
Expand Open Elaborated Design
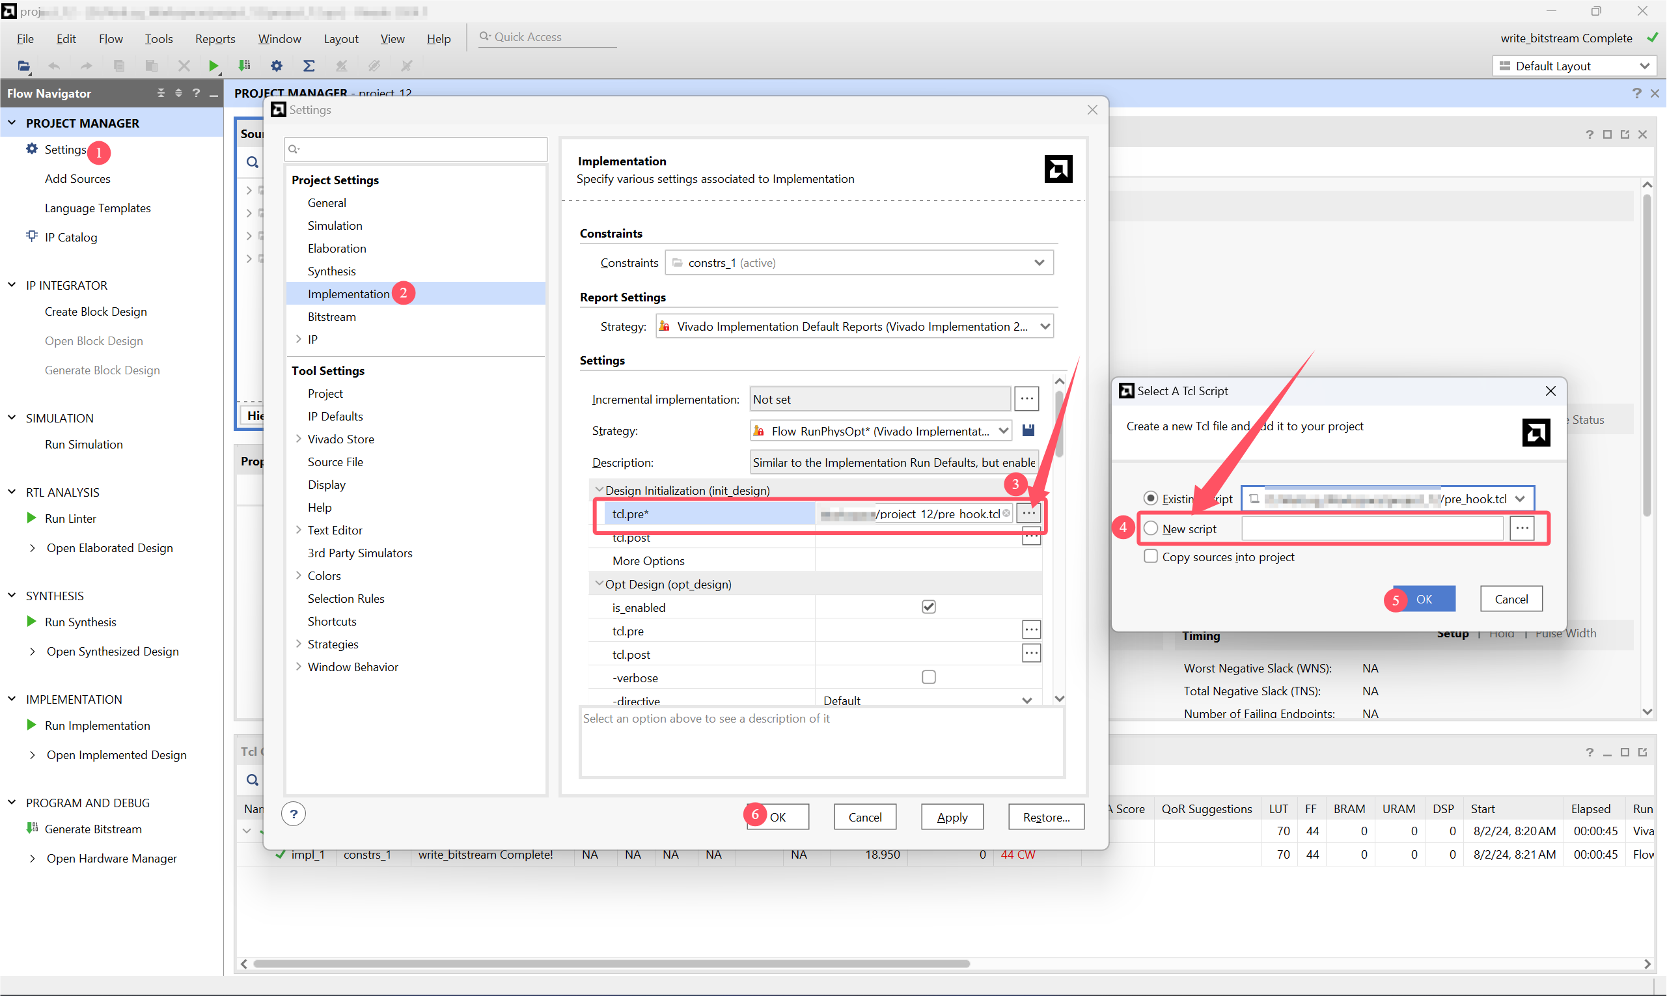(31, 548)
